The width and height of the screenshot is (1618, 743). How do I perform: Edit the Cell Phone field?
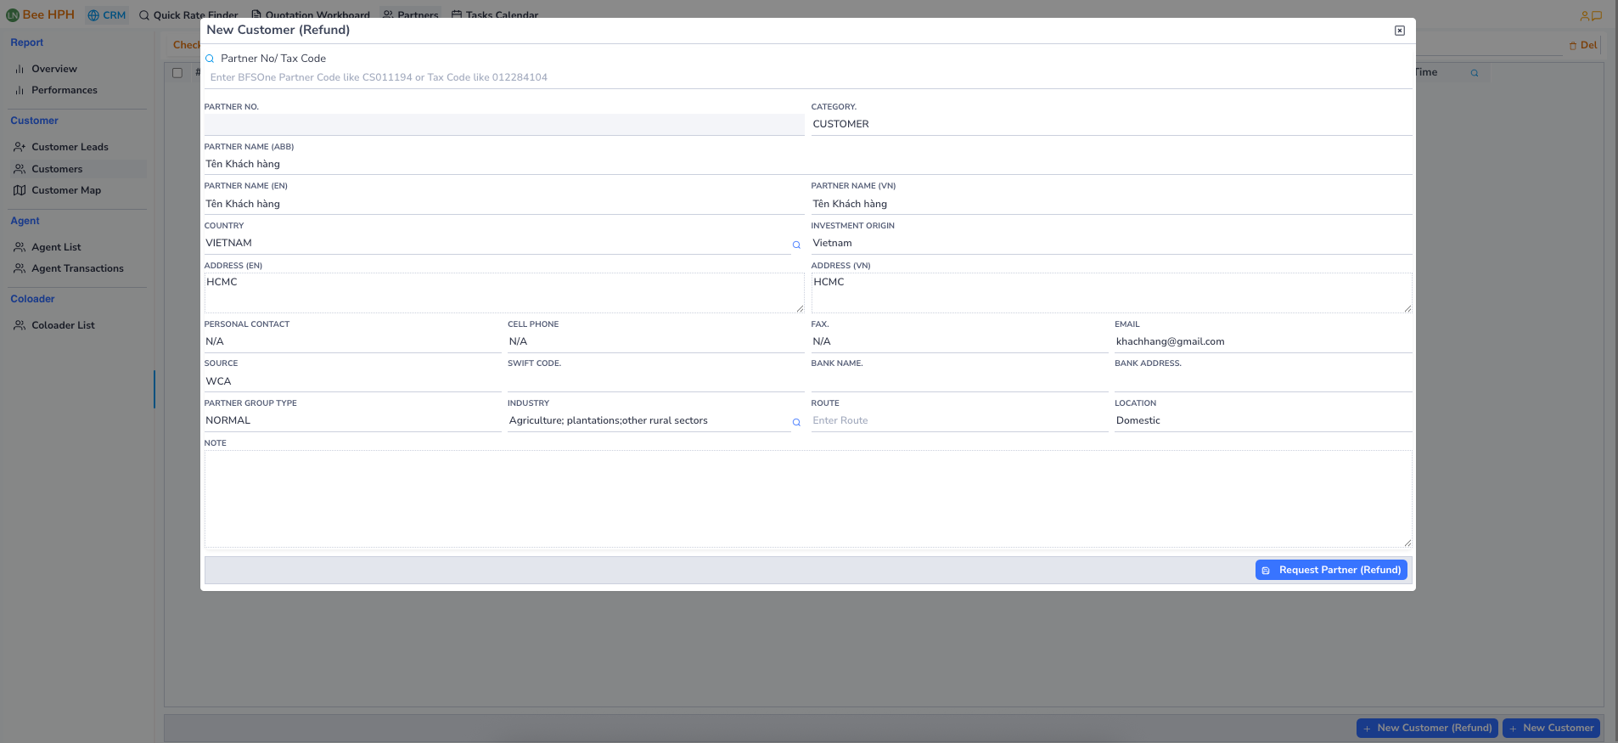[656, 342]
